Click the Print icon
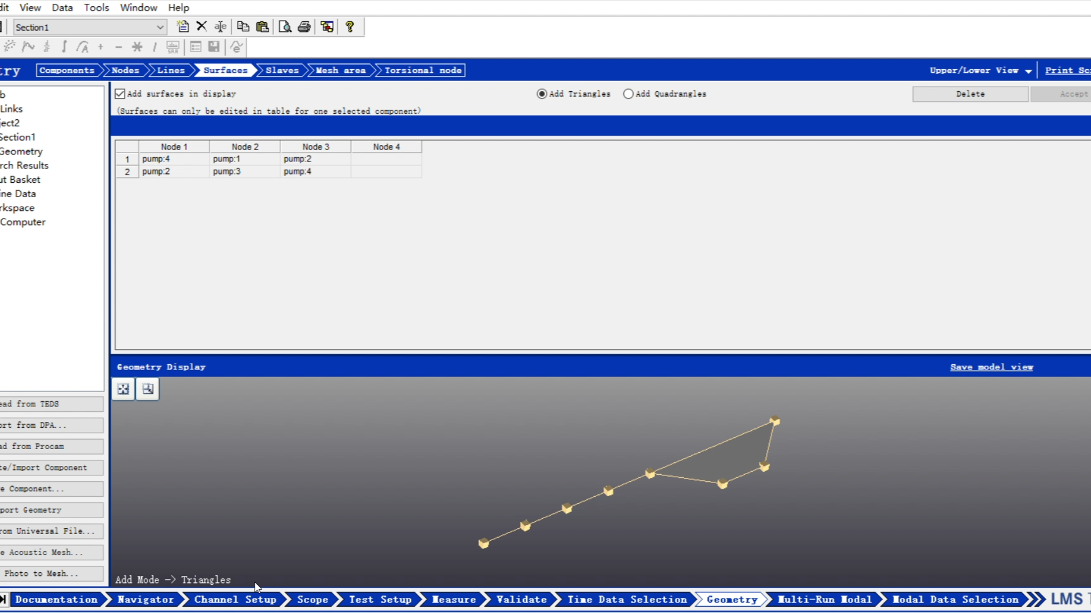 pyautogui.click(x=304, y=26)
